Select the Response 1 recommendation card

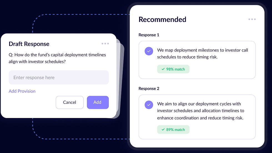197,60
